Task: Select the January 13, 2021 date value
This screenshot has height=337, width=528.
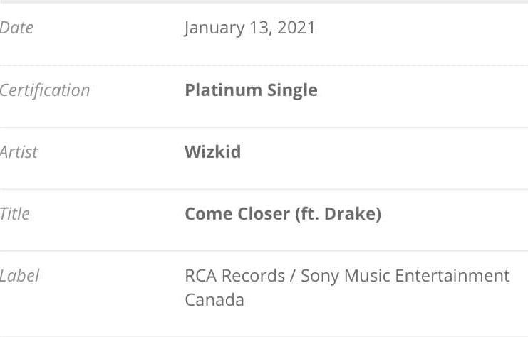Action: [249, 28]
